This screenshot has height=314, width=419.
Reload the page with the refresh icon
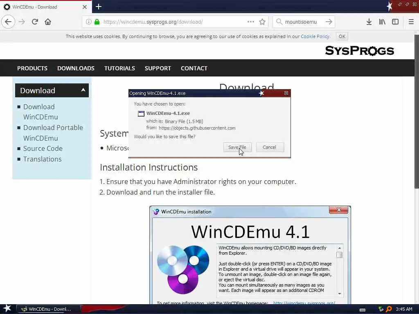pyautogui.click(x=35, y=22)
